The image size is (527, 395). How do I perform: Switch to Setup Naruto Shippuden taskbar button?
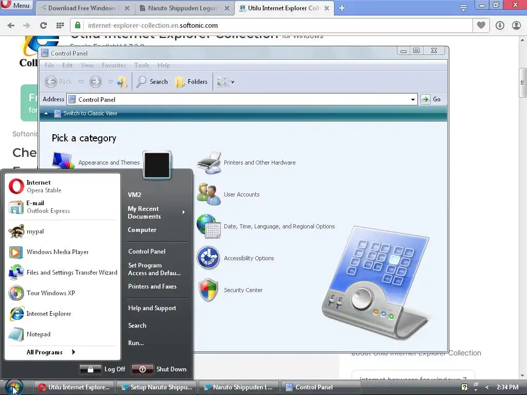(x=156, y=387)
